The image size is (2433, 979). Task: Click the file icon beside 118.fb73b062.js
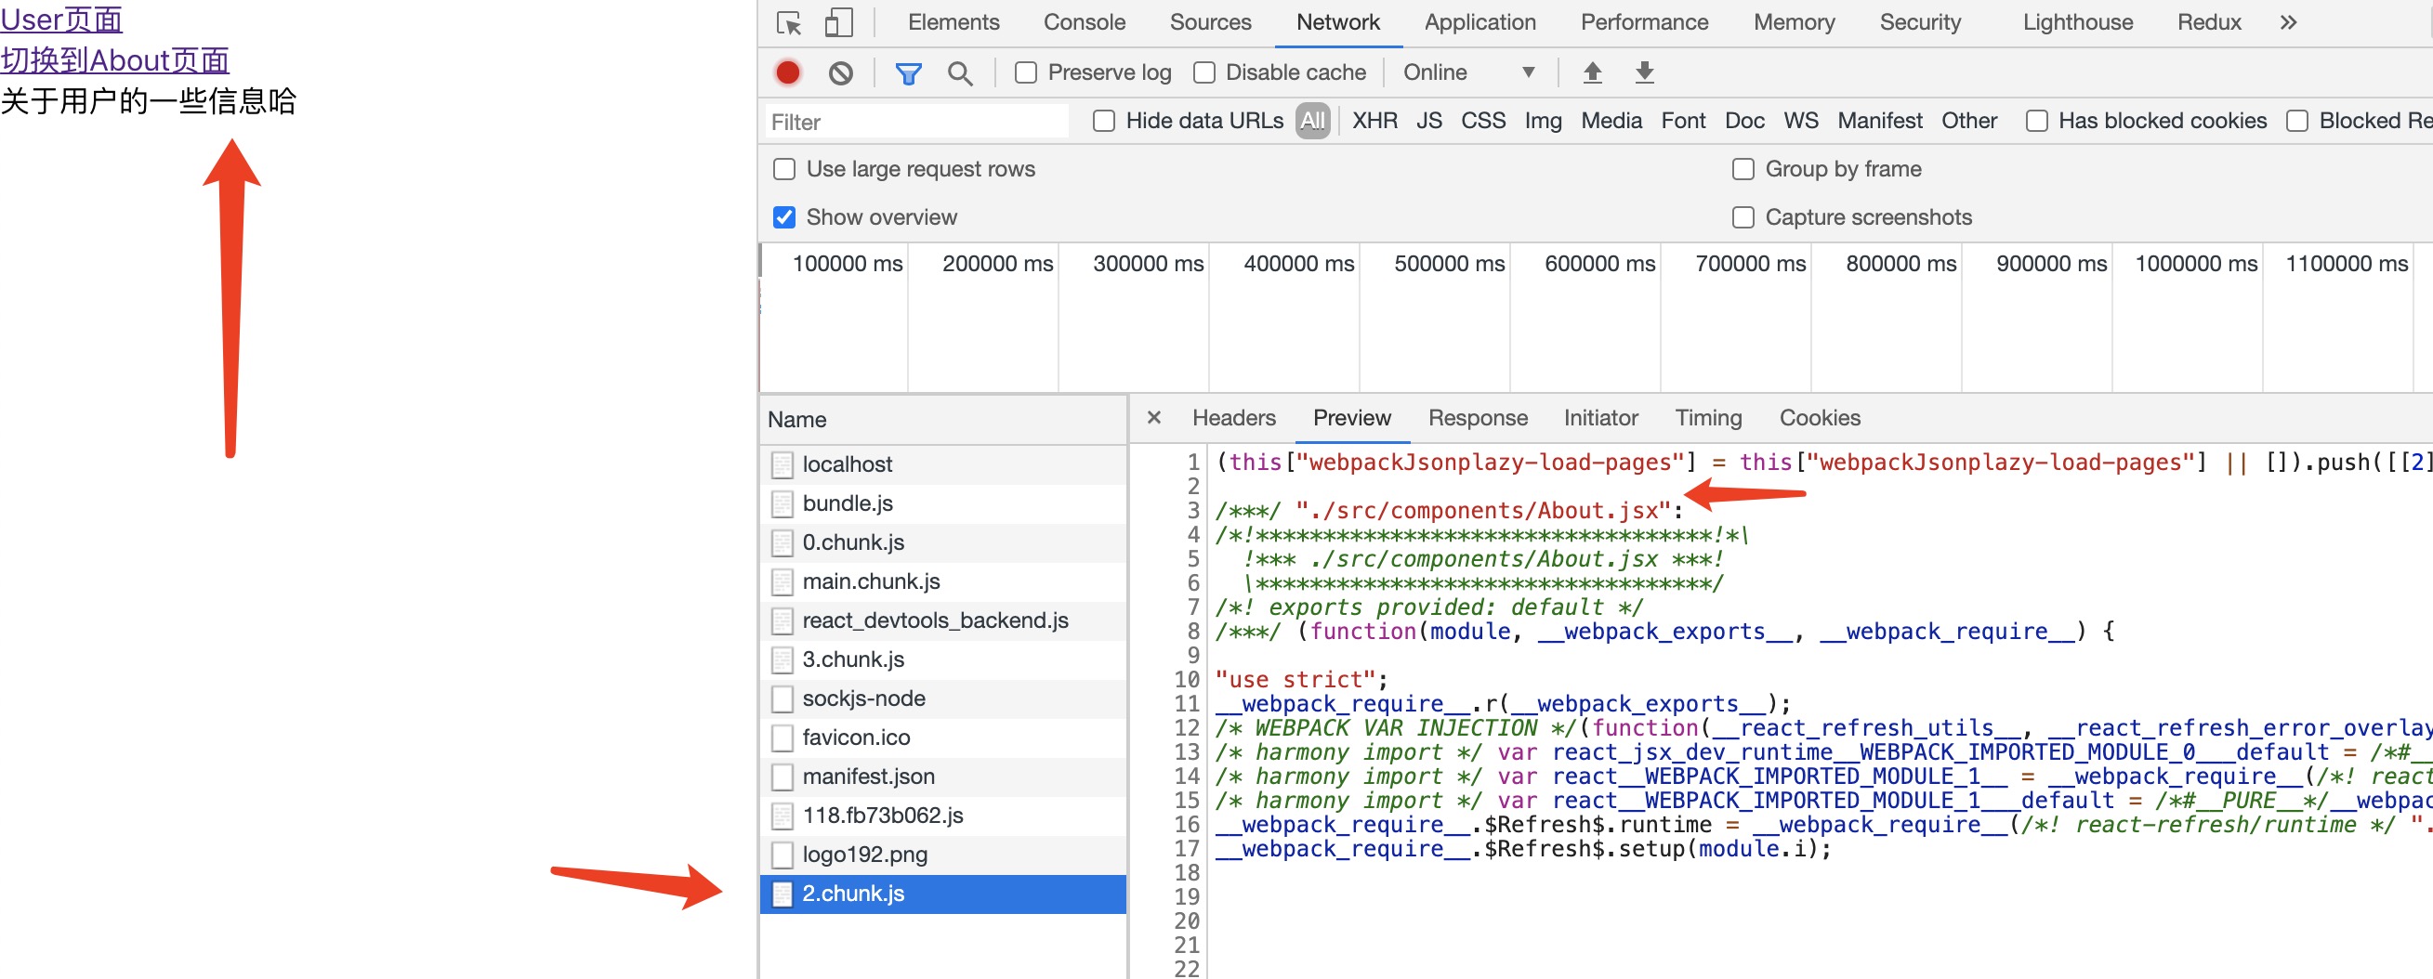(x=783, y=816)
